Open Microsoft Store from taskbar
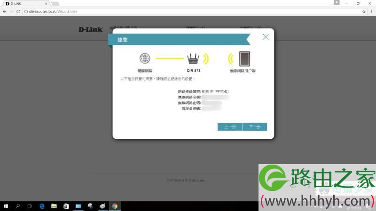Viewport: 376px width, 211px height. point(66,206)
